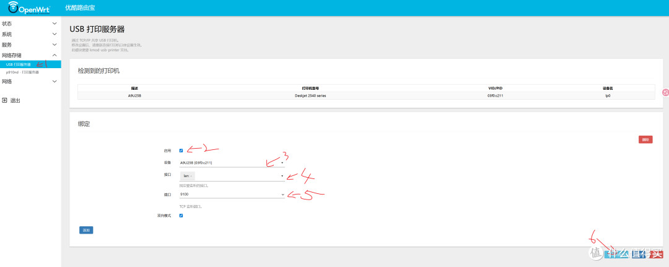Click the blue 添加 button
This screenshot has width=669, height=267.
[x=86, y=230]
